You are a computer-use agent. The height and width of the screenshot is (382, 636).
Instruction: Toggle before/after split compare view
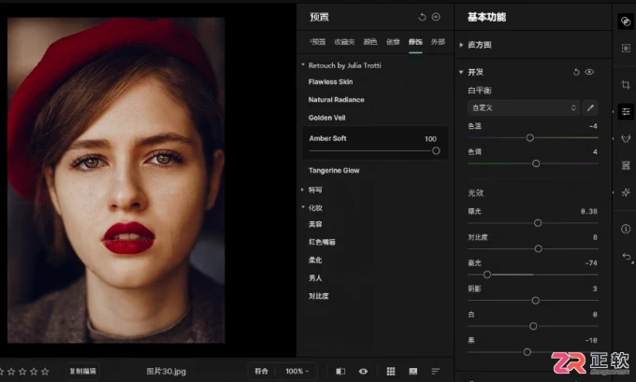pos(340,371)
